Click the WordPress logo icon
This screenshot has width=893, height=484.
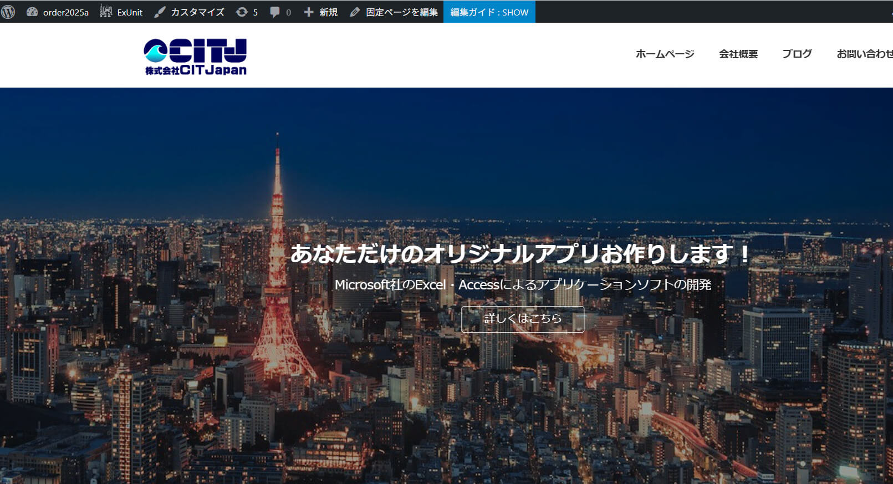(8, 12)
